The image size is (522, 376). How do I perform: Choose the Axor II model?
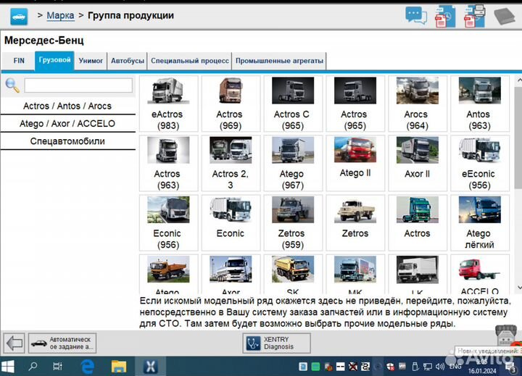point(418,163)
